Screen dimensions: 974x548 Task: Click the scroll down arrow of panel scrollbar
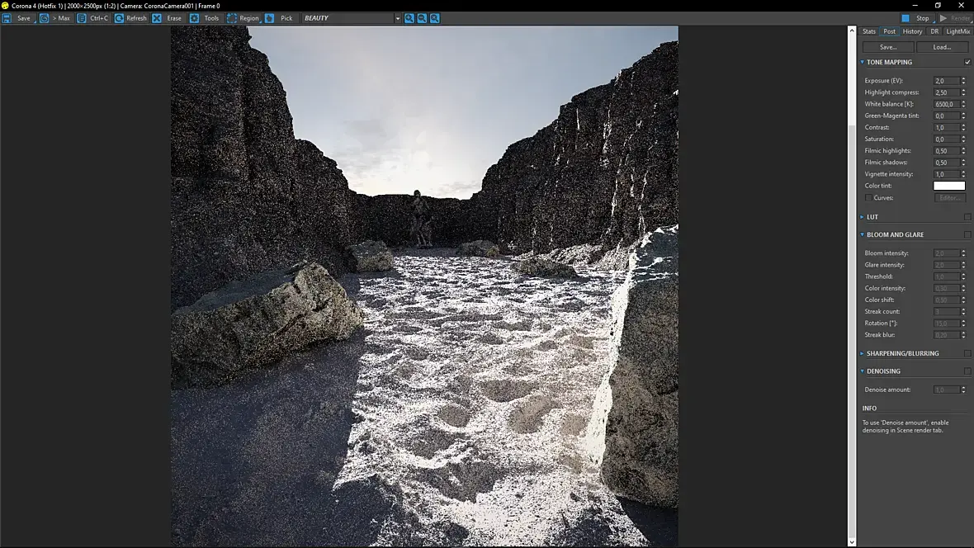click(852, 542)
